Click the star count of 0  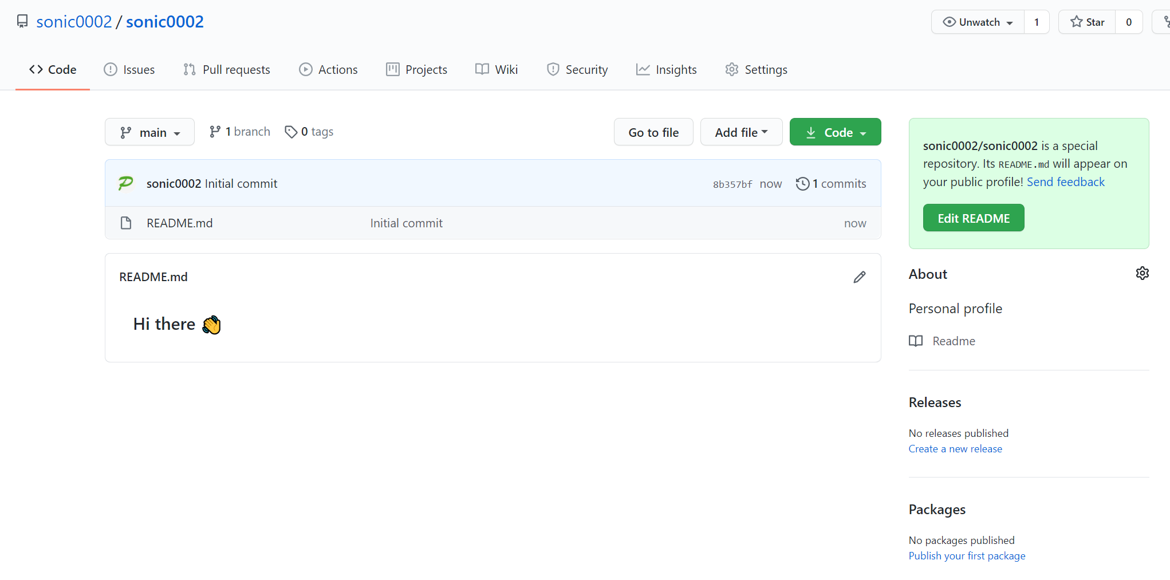1129,22
